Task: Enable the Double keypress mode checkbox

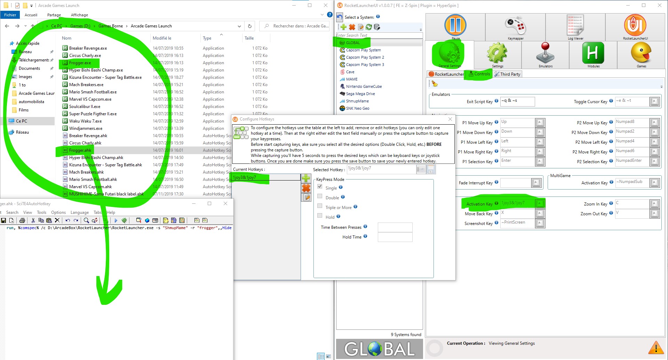Action: 320,196
